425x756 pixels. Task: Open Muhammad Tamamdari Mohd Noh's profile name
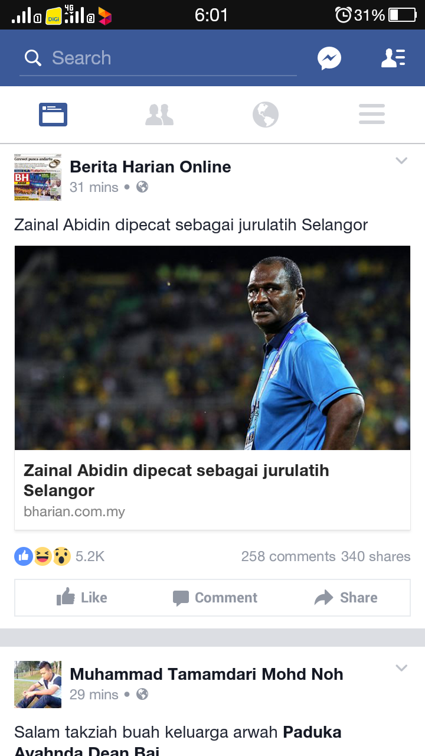tap(207, 674)
